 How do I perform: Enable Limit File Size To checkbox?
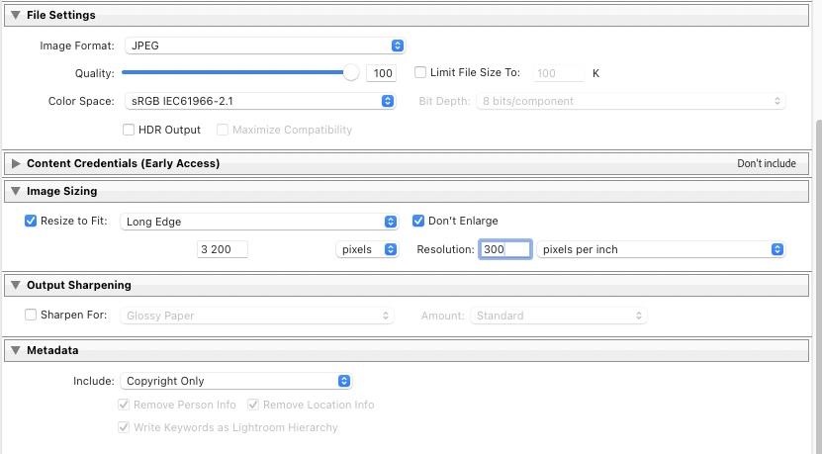pos(420,72)
